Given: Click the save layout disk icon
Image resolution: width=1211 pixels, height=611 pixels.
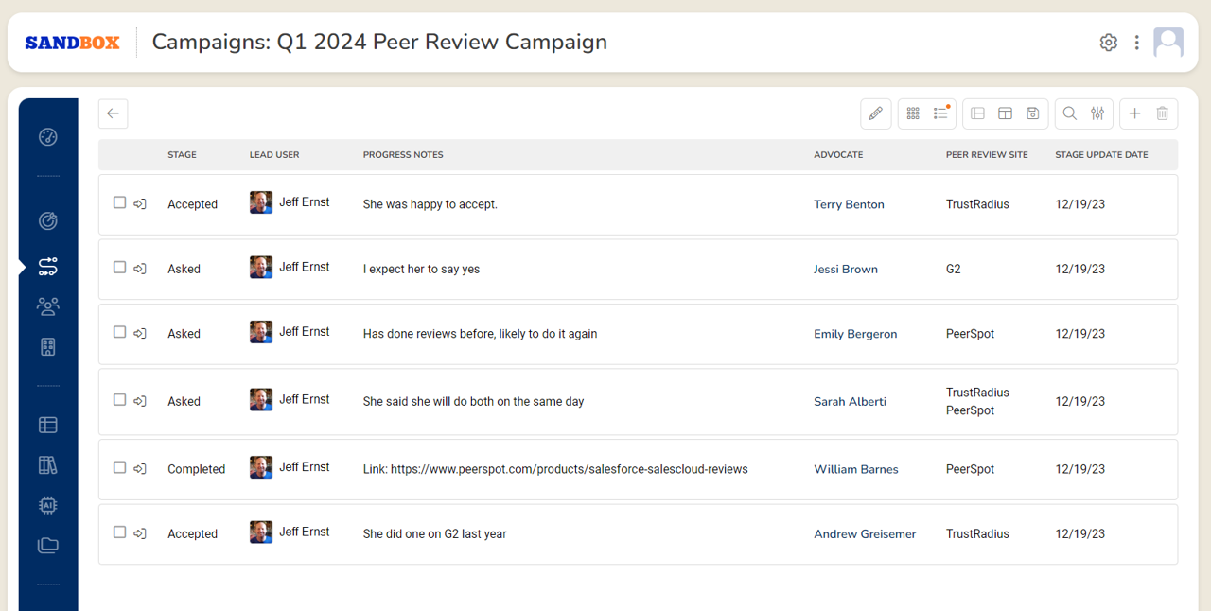Looking at the screenshot, I should [1033, 113].
